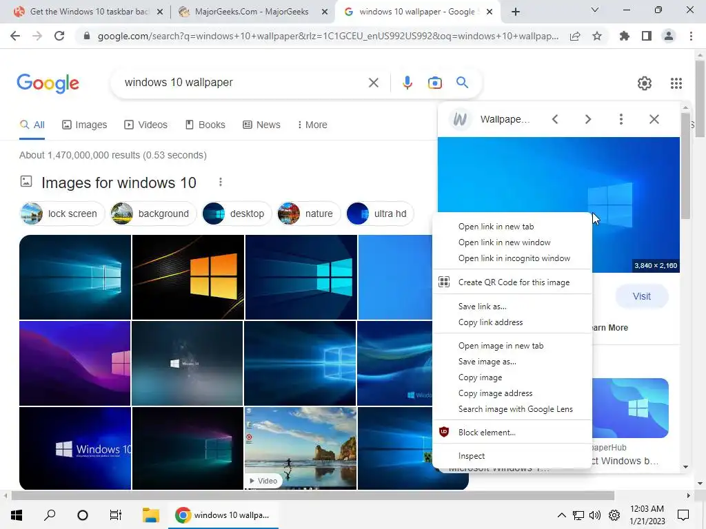The image size is (706, 529).
Task: Choose Copy image address
Action: (512, 393)
